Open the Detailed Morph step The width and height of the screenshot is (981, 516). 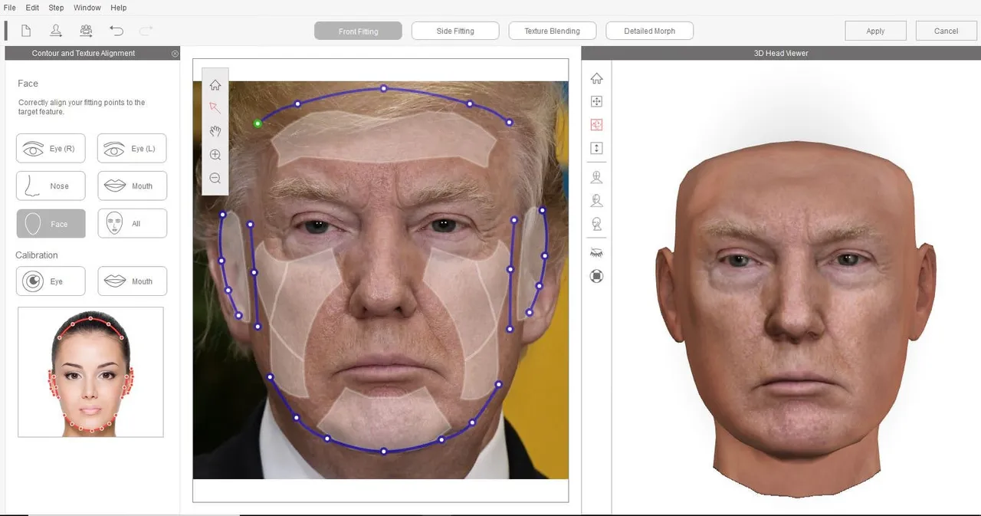pyautogui.click(x=649, y=31)
